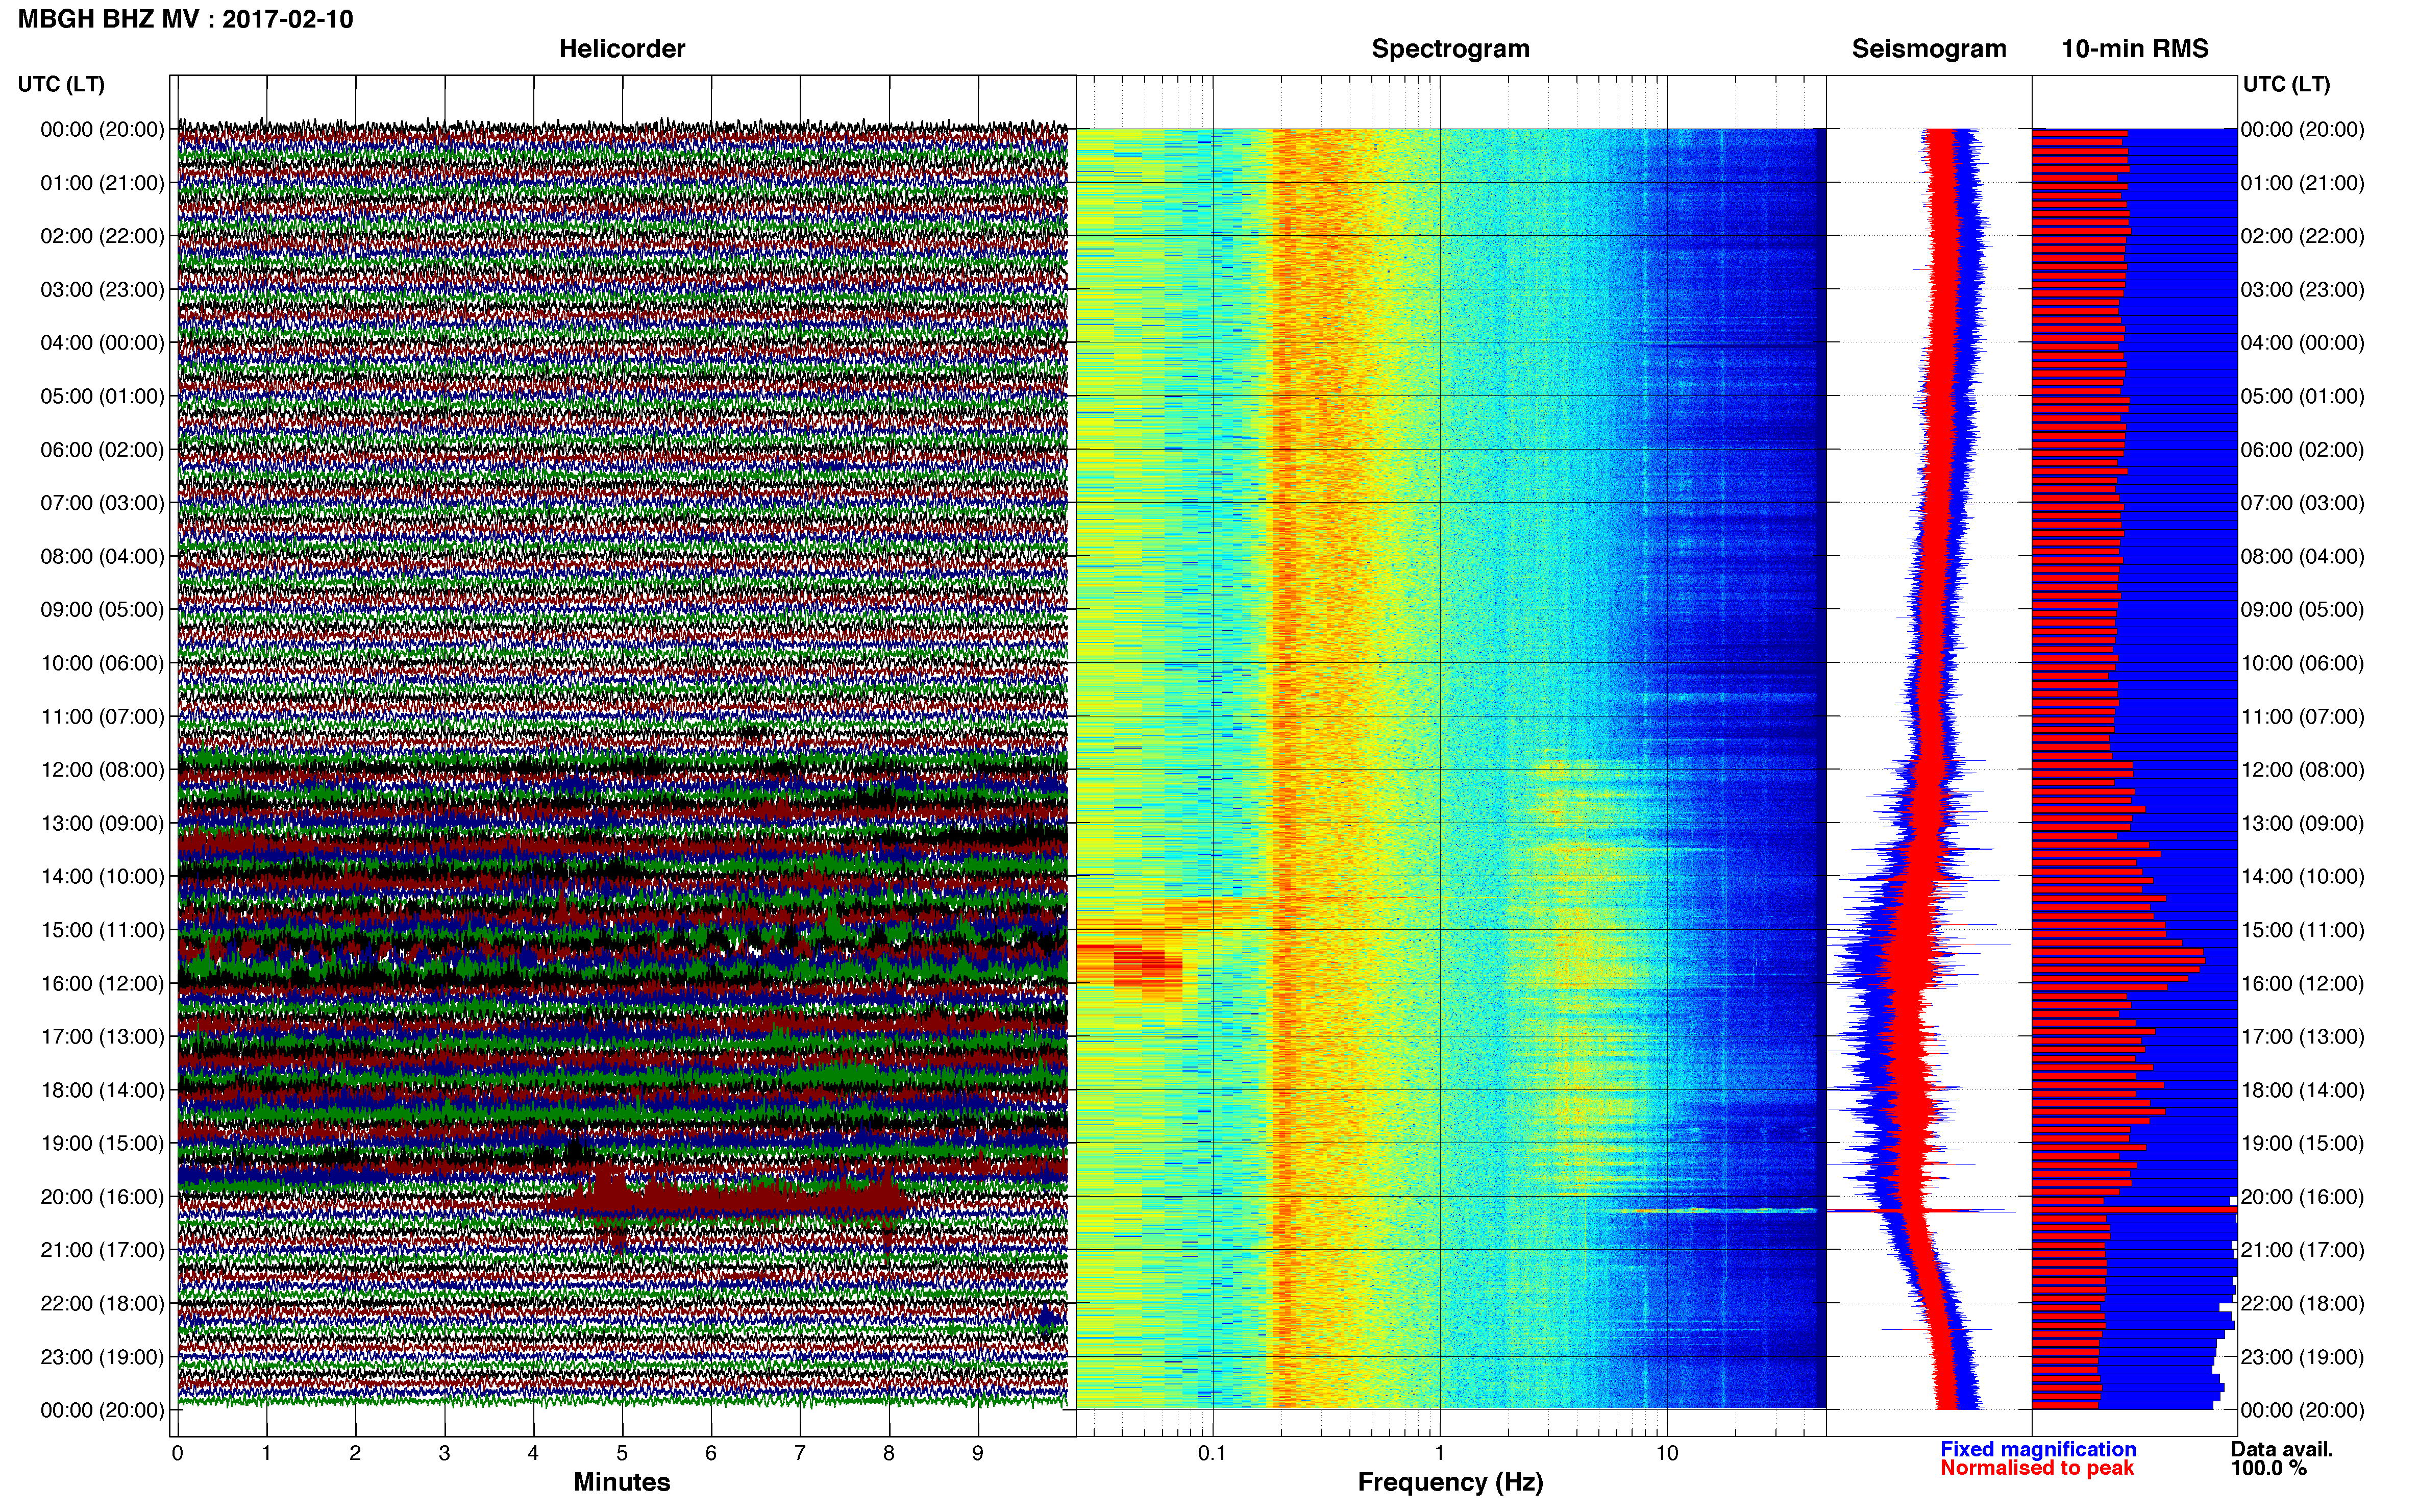Click frequency tick label '0.1'
The image size is (2419, 1512).
[x=1212, y=1453]
